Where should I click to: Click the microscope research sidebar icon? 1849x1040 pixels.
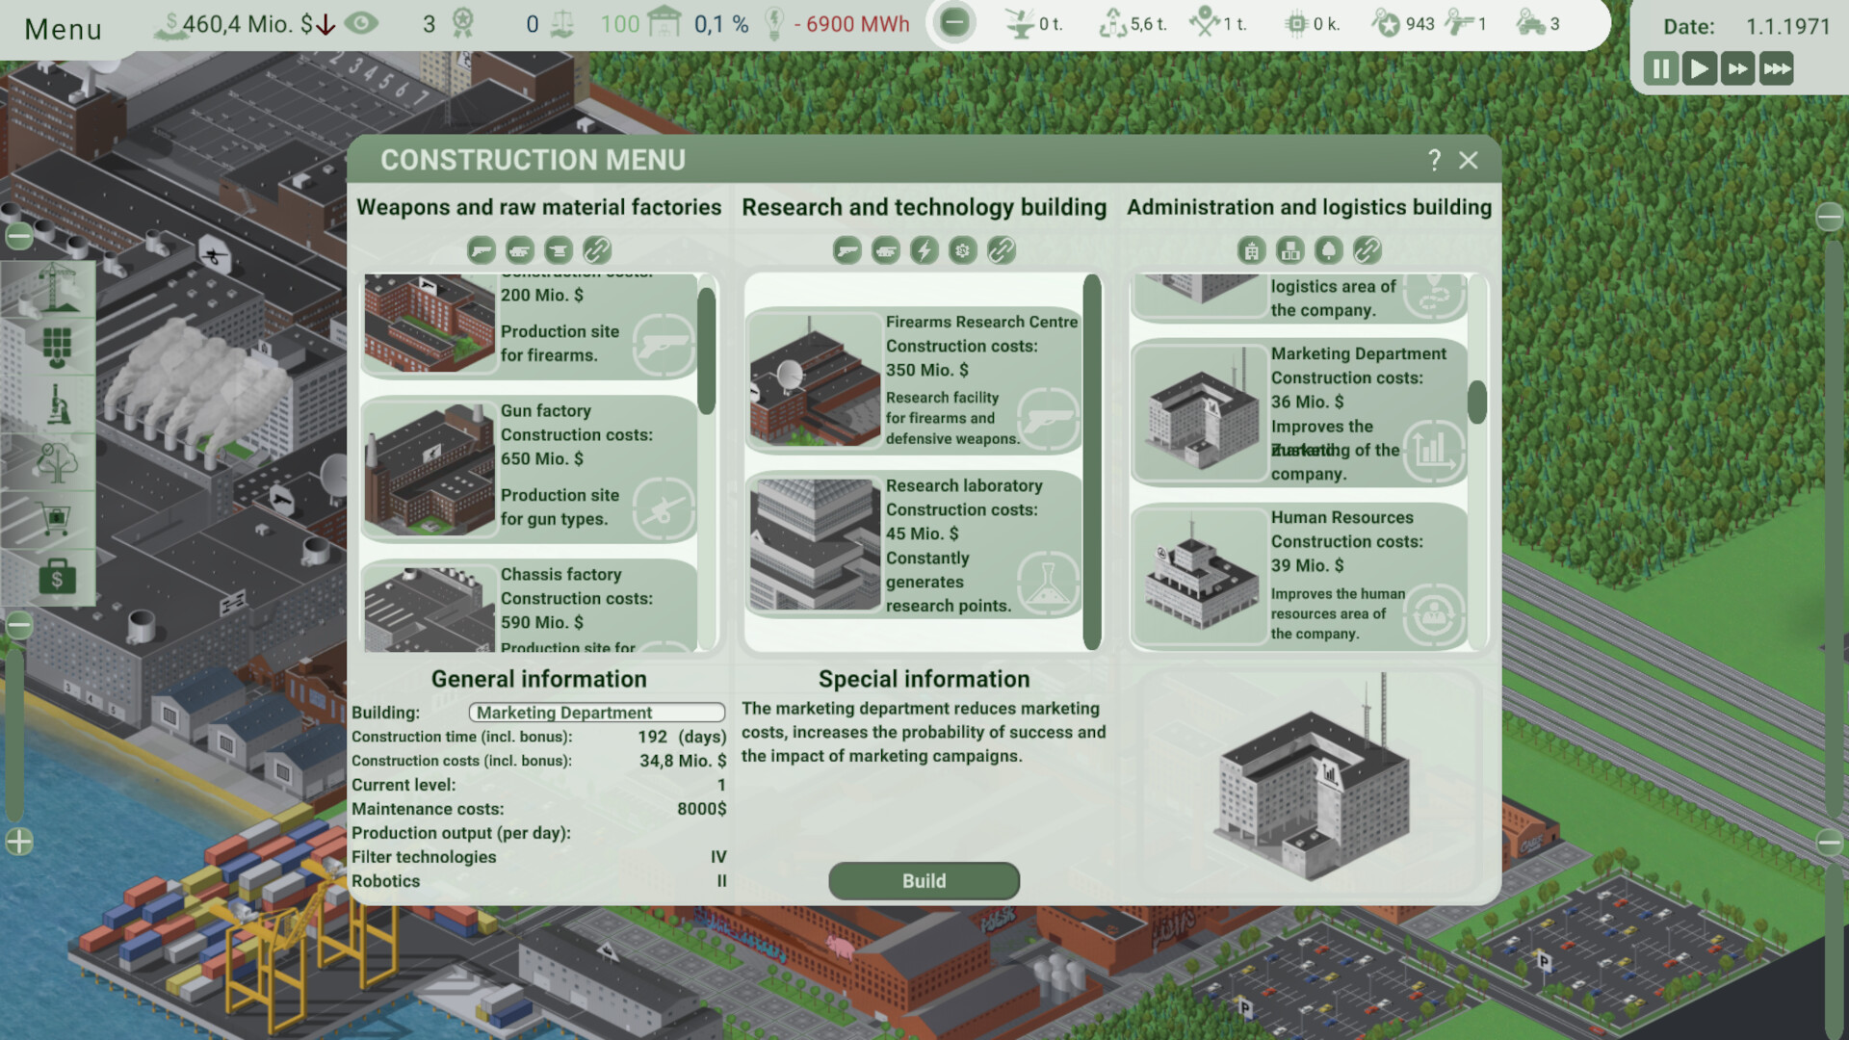coord(56,403)
